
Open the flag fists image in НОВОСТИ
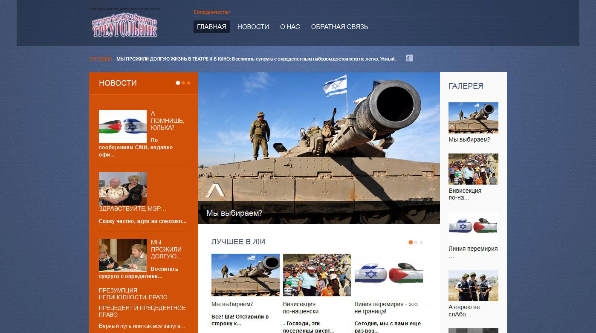pos(122,127)
